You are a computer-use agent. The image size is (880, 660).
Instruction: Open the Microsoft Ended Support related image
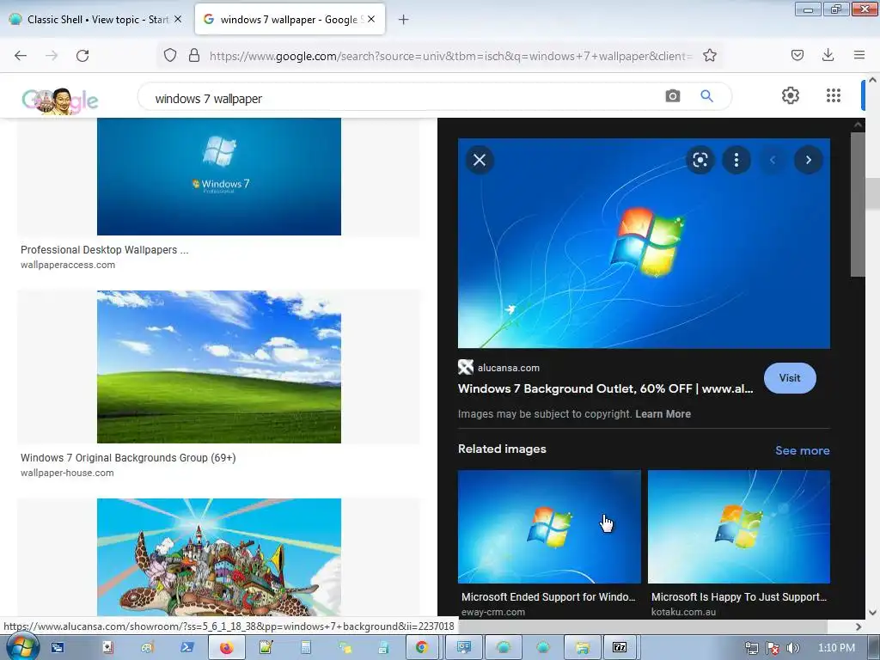pyautogui.click(x=549, y=527)
